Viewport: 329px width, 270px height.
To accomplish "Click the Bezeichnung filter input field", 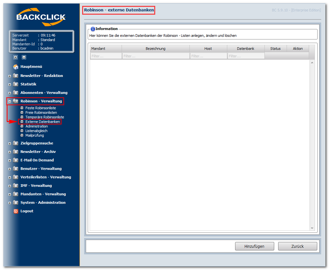I will 156,56.
